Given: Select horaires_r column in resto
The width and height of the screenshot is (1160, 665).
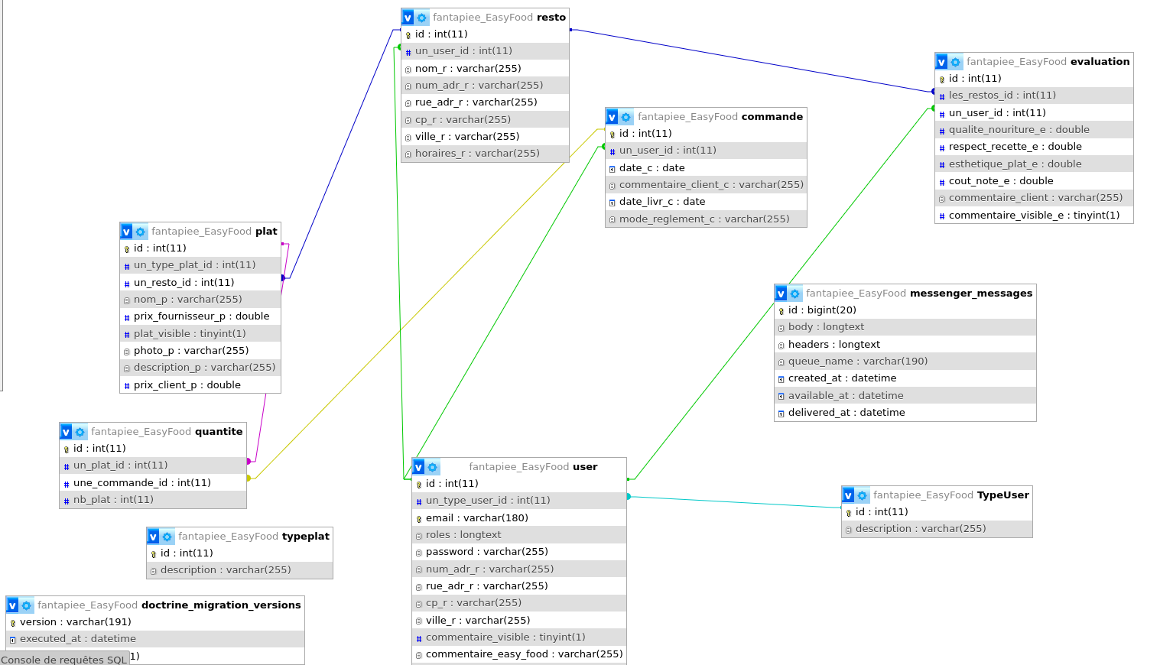Looking at the screenshot, I should 485,154.
